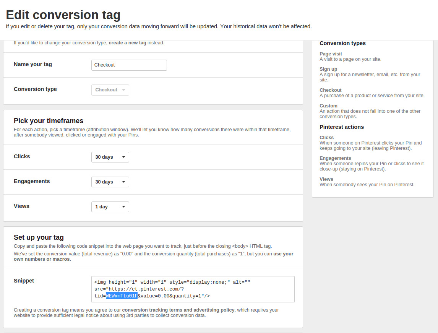Image resolution: width=438 pixels, height=333 pixels.
Task: Click the Engagements row label
Action: pyautogui.click(x=32, y=181)
